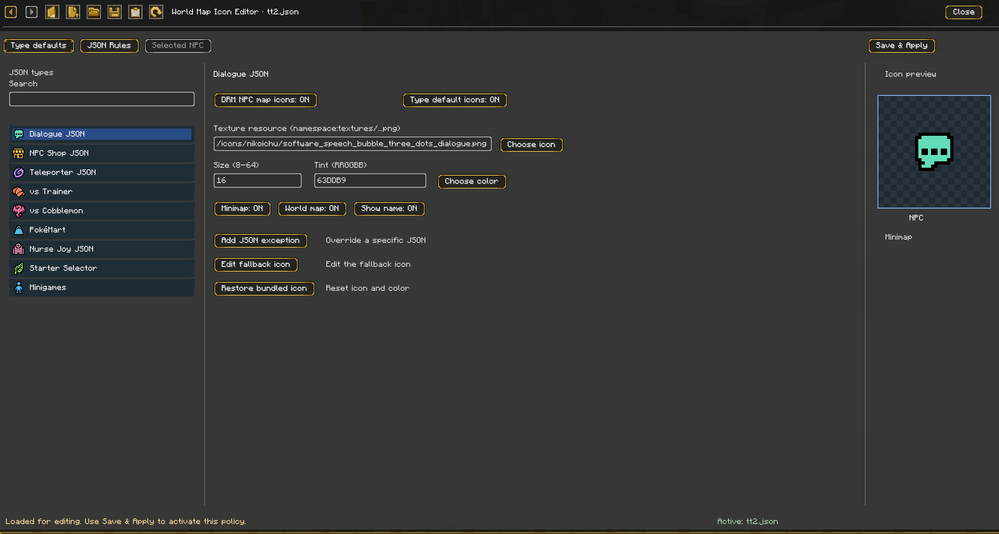This screenshot has width=999, height=534.
Task: Click Add JSON exception button
Action: 260,240
